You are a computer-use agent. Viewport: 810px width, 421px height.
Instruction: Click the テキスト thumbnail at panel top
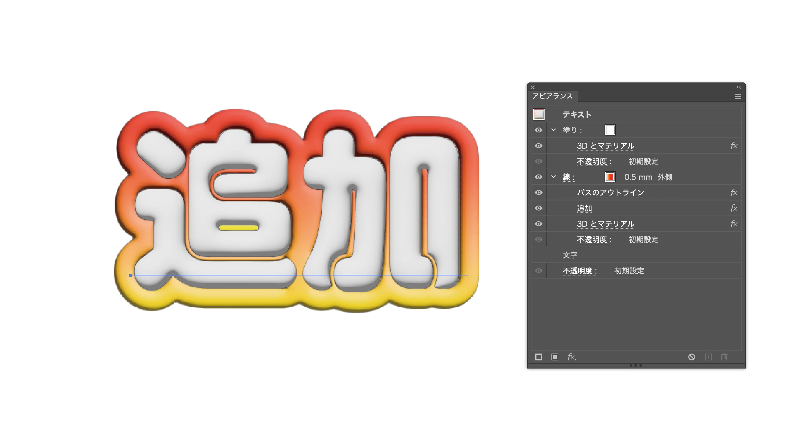pos(539,114)
